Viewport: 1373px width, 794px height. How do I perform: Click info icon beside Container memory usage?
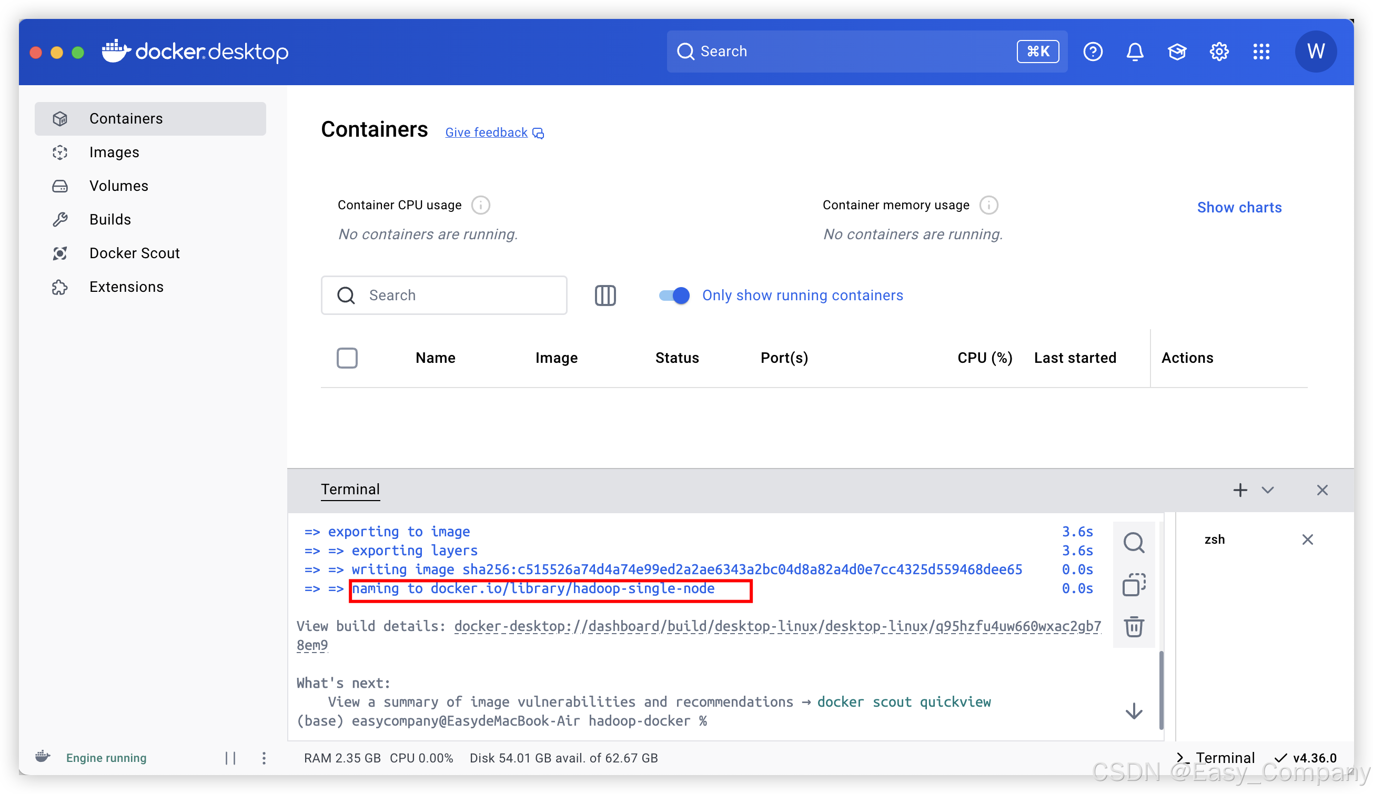pos(988,205)
